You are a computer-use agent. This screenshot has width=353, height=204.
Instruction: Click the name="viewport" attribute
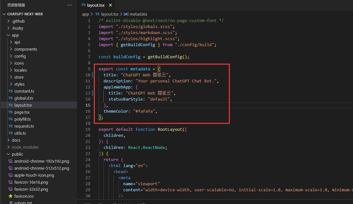coord(141,184)
